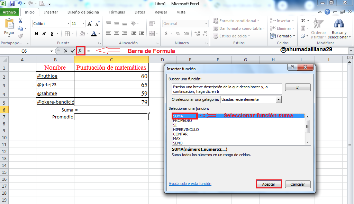Open Ayuda sobre esta función link
The width and height of the screenshot is (354, 204).
[190, 184]
